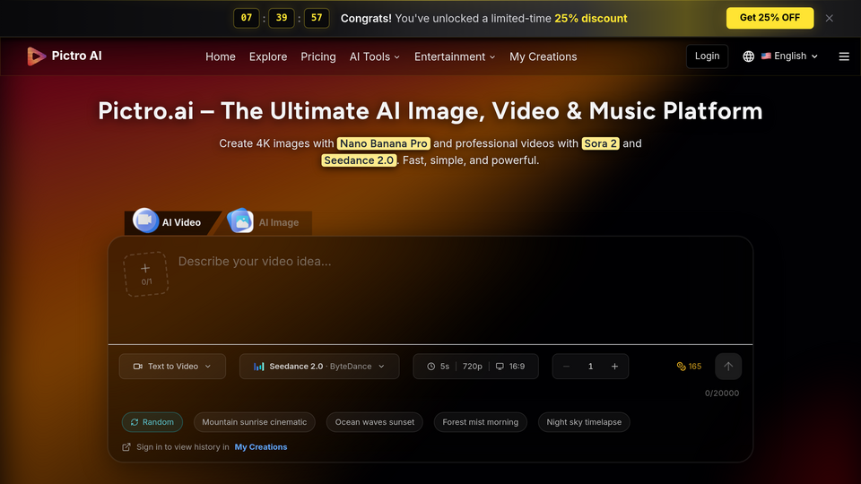The height and width of the screenshot is (484, 861).
Task: Increase video count with plus button
Action: coord(614,366)
